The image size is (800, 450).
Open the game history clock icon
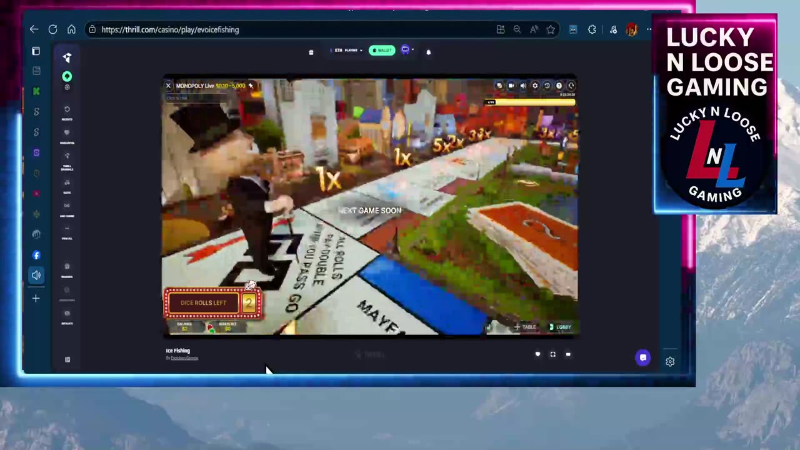[547, 86]
